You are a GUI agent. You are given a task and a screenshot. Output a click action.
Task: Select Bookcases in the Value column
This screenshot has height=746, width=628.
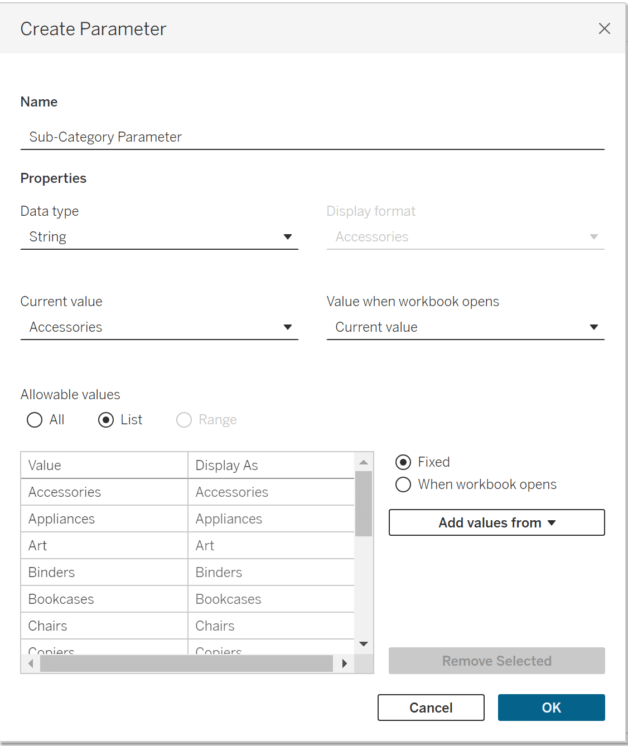click(104, 599)
